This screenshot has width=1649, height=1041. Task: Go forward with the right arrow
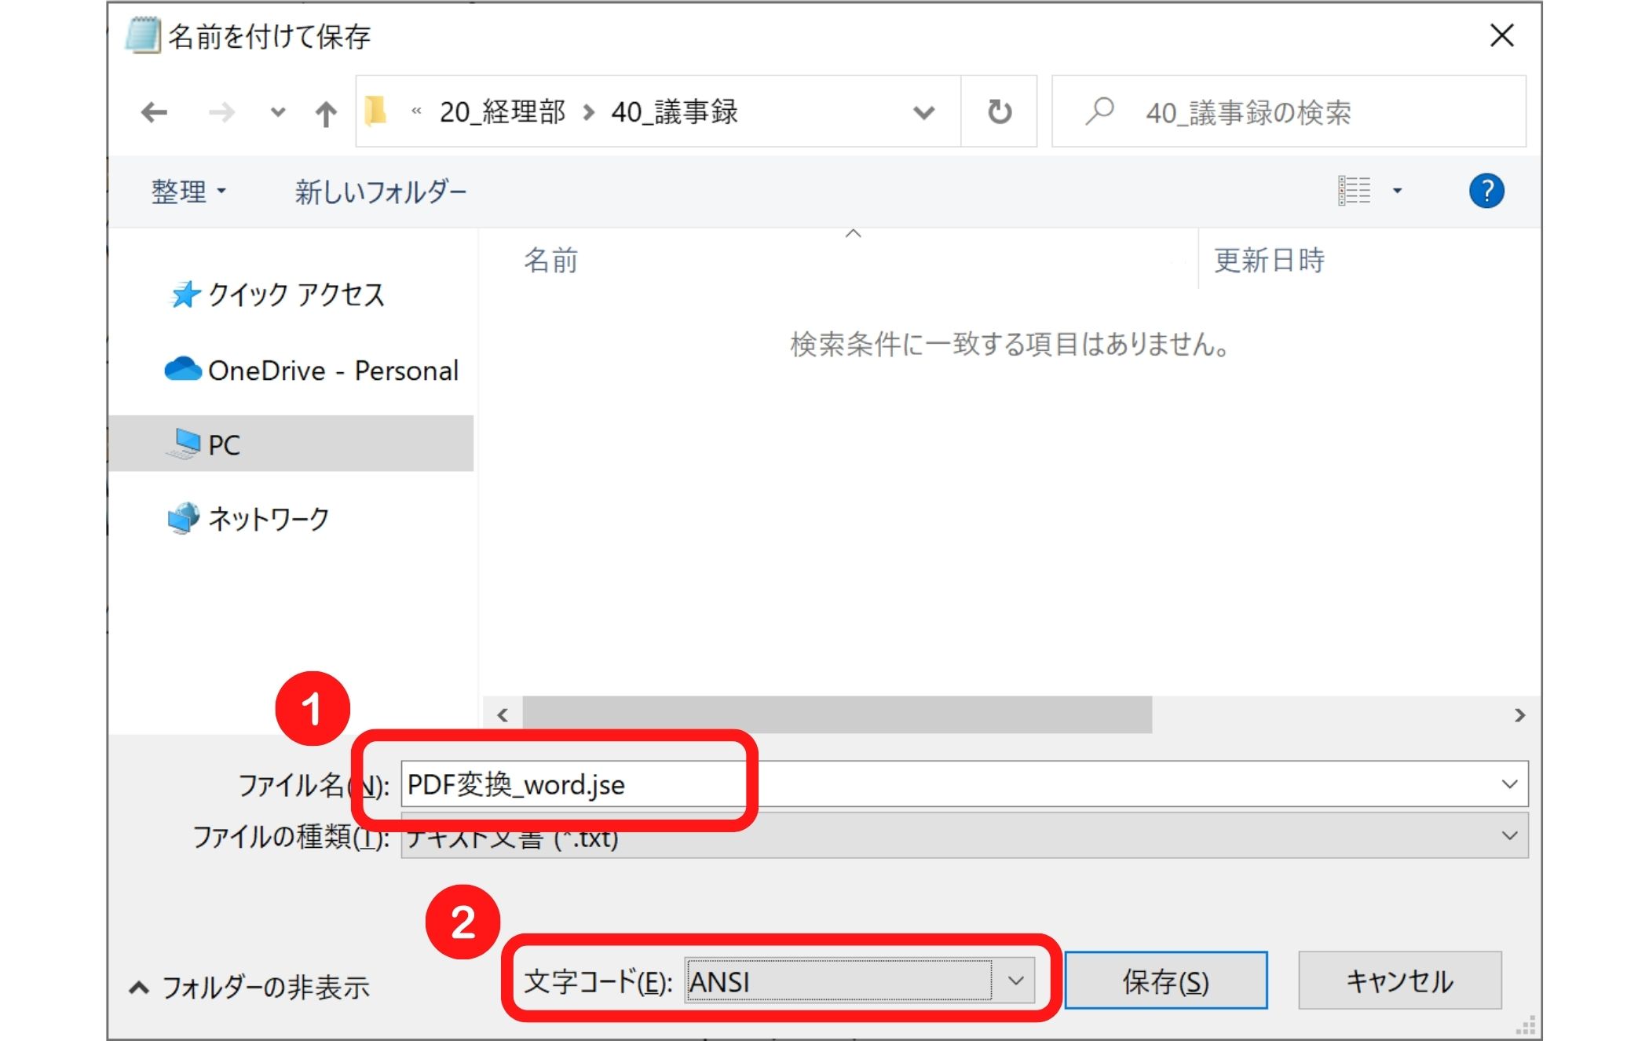coord(221,112)
